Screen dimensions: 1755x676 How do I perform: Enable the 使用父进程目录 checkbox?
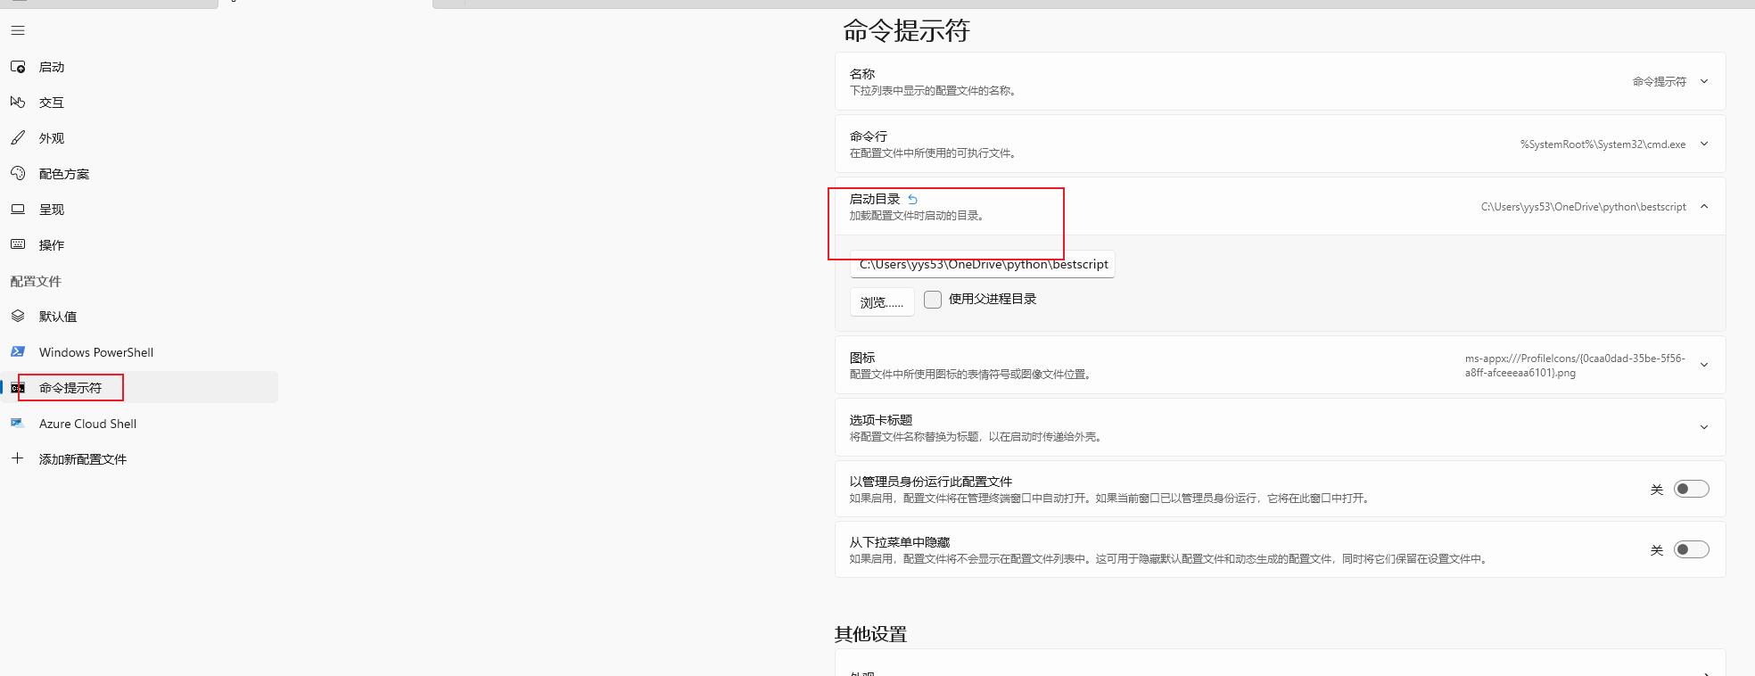click(933, 300)
